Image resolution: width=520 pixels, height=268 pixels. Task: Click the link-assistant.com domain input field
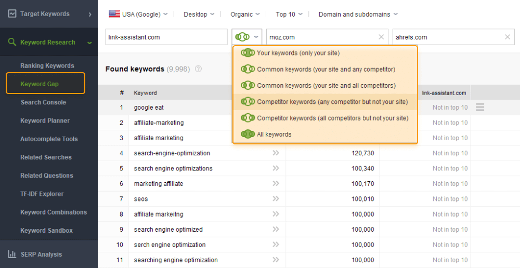(166, 37)
